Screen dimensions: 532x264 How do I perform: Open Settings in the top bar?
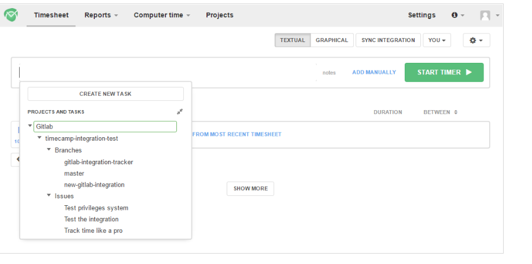[422, 15]
